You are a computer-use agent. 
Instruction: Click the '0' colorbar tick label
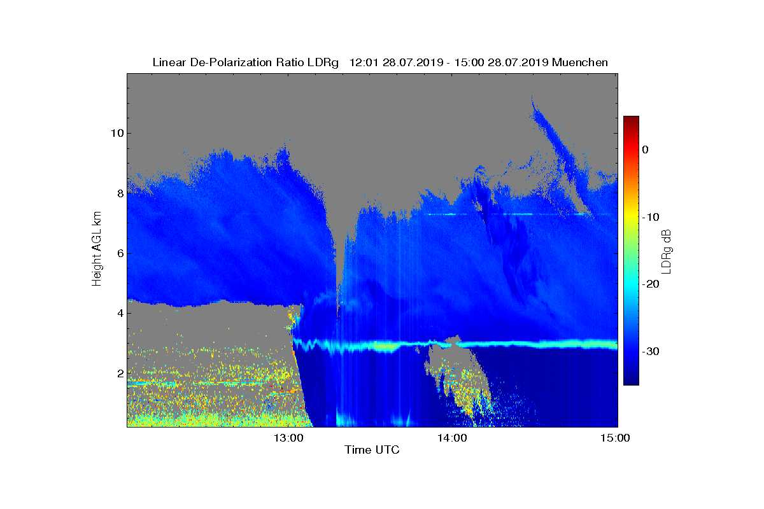645,150
